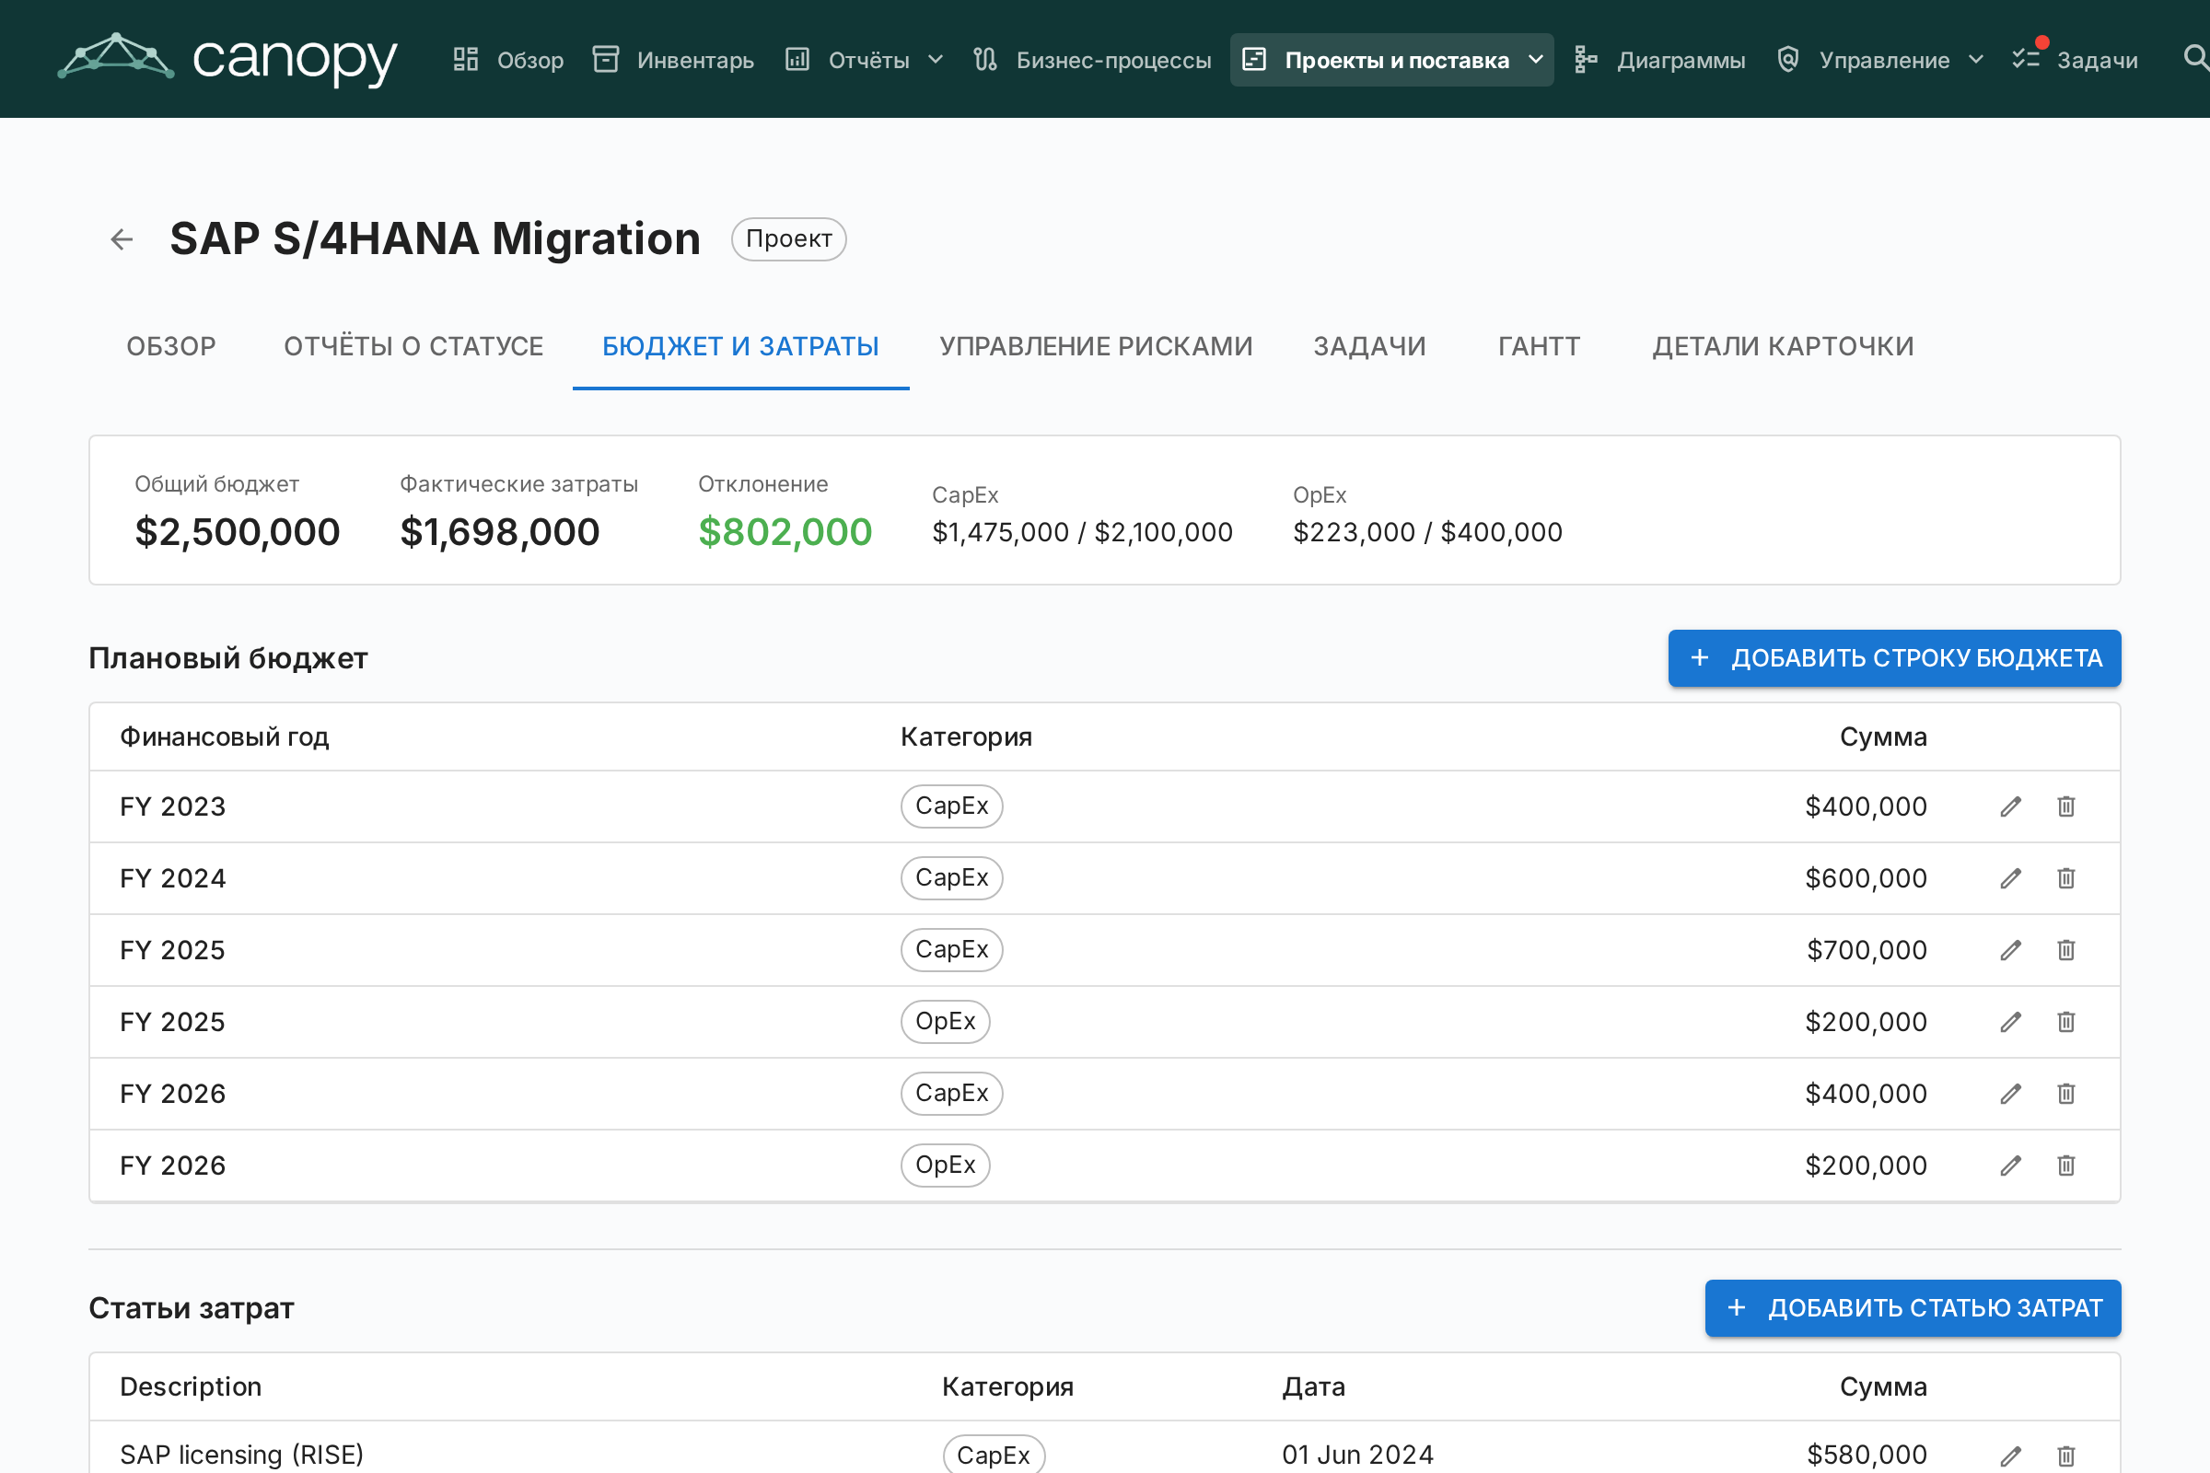Delete the FY 2024 CapEx budget line
This screenshot has width=2210, height=1473.
coord(2066,878)
